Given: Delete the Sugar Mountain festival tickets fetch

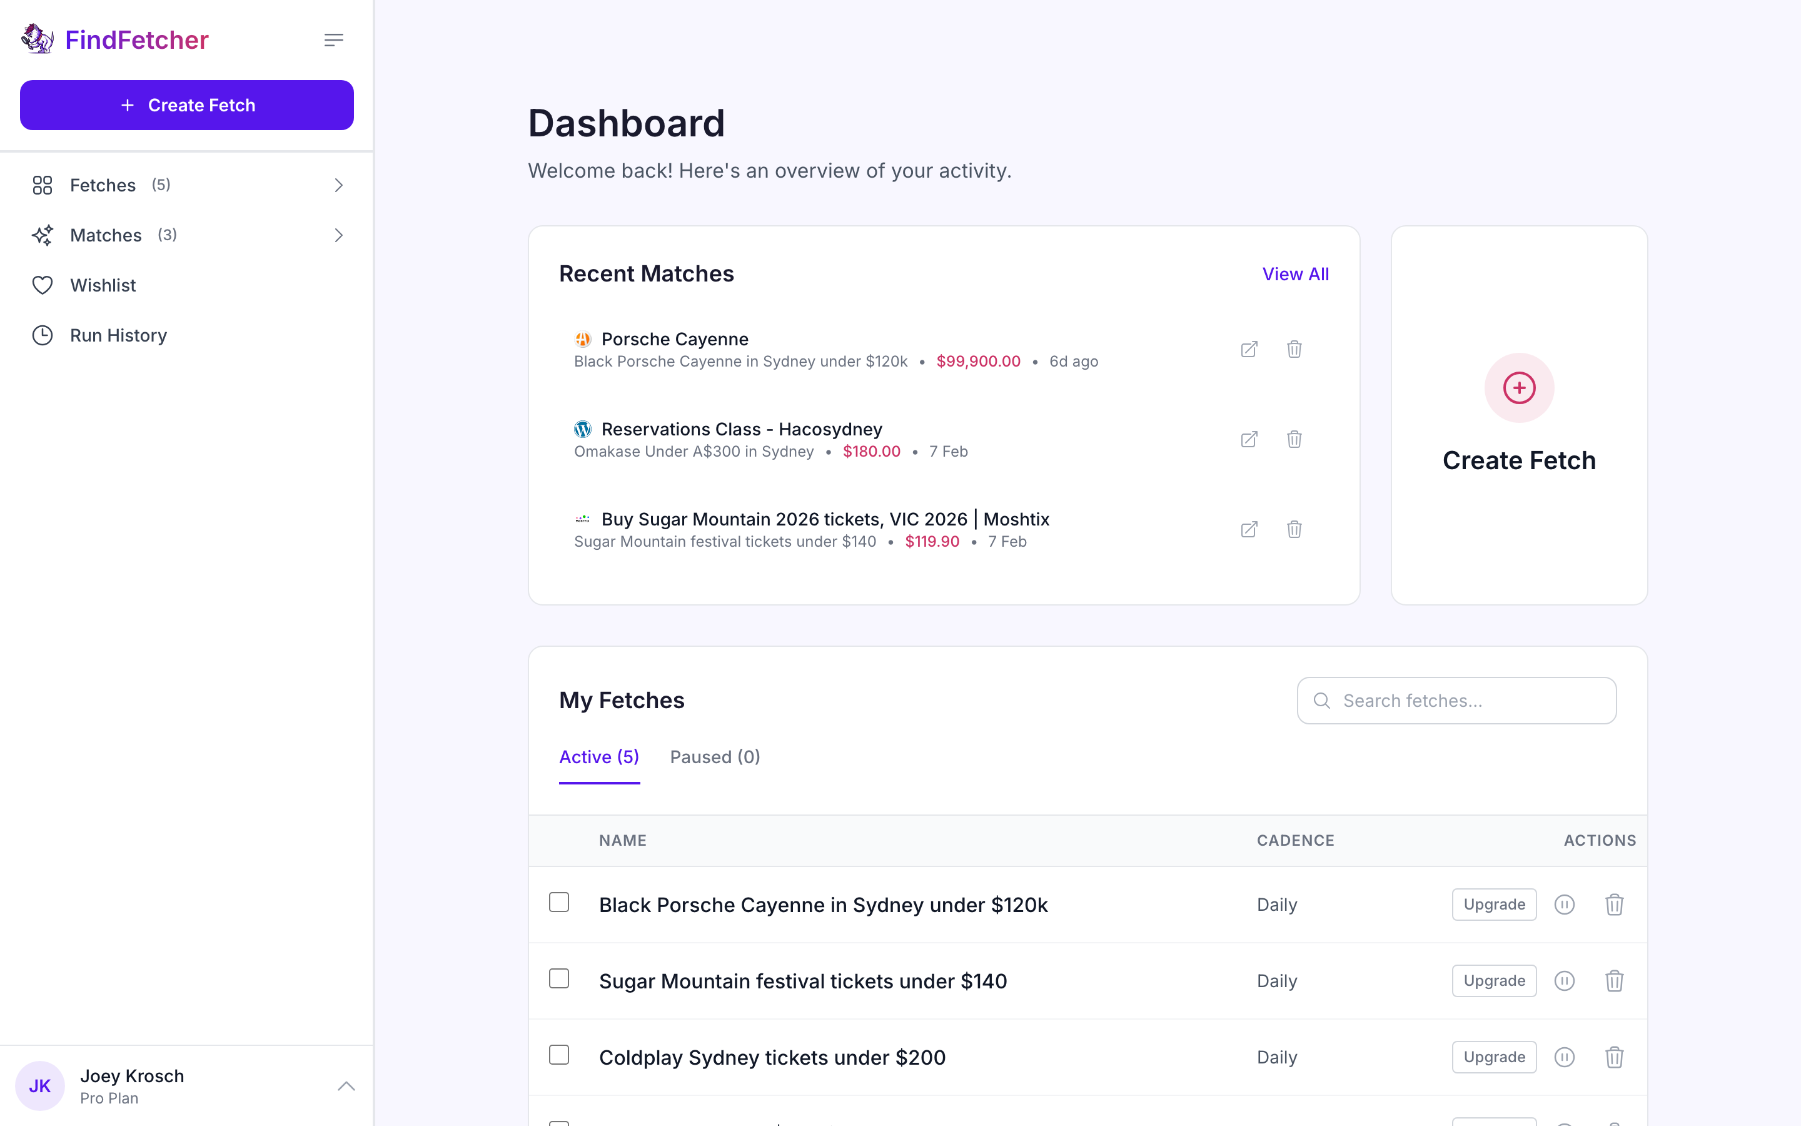Looking at the screenshot, I should click(1613, 981).
